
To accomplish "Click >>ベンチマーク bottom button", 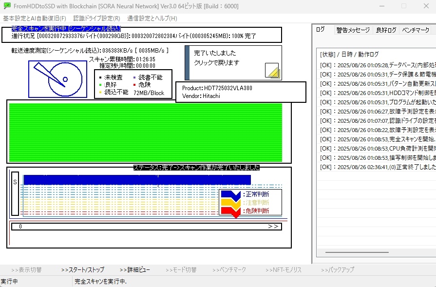I will coord(229,270).
